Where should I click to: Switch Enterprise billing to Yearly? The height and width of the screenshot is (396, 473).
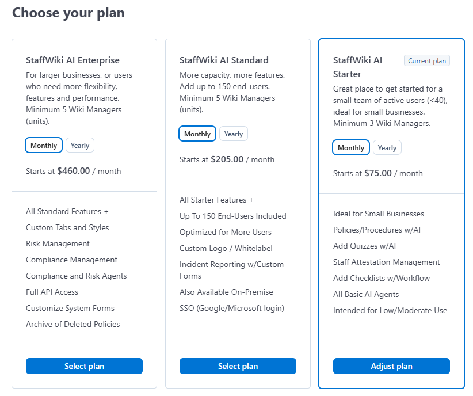click(80, 146)
